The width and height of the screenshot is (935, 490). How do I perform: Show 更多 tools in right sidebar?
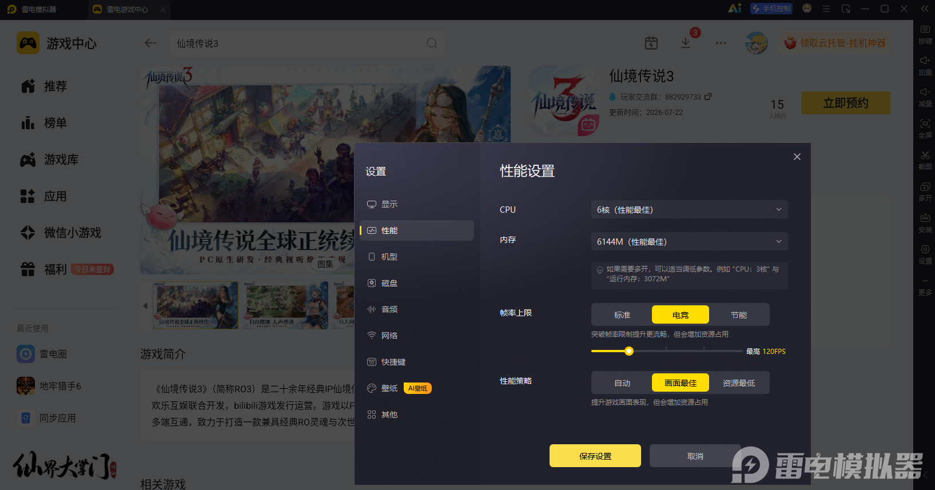[925, 286]
